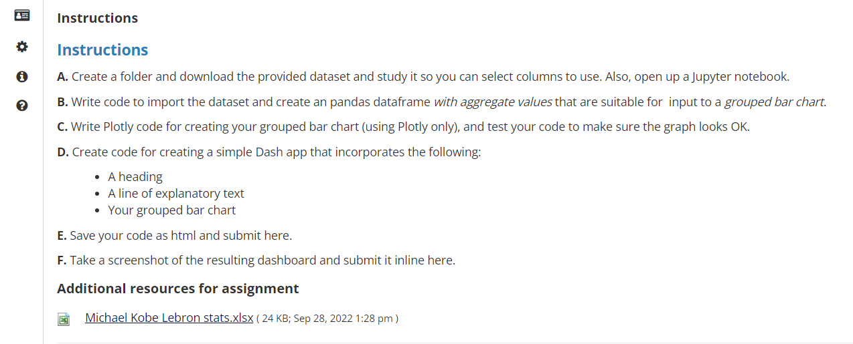Click the italic 'grouped bar chart' text
853x344 pixels.
point(774,102)
